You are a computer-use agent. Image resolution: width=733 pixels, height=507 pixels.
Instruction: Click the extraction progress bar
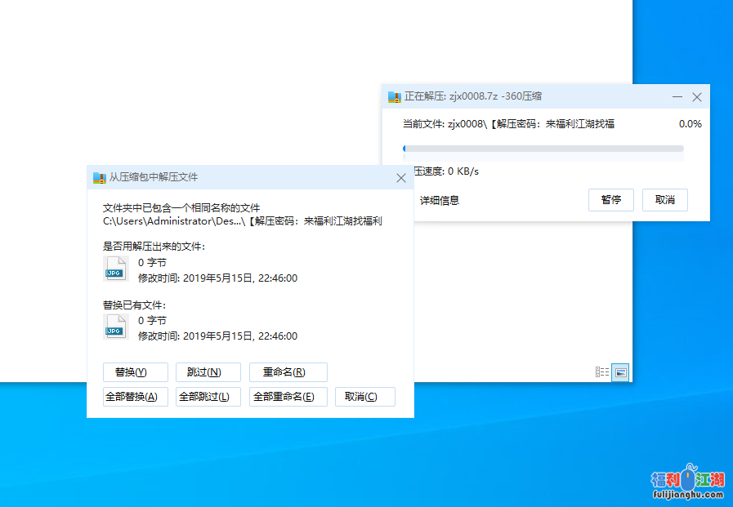pyautogui.click(x=543, y=149)
